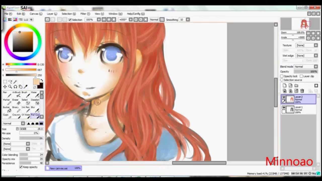Open the File menu
322x181 pixels.
[x=8, y=14]
